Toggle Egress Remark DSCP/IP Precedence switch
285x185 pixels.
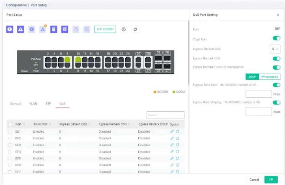coord(276,68)
